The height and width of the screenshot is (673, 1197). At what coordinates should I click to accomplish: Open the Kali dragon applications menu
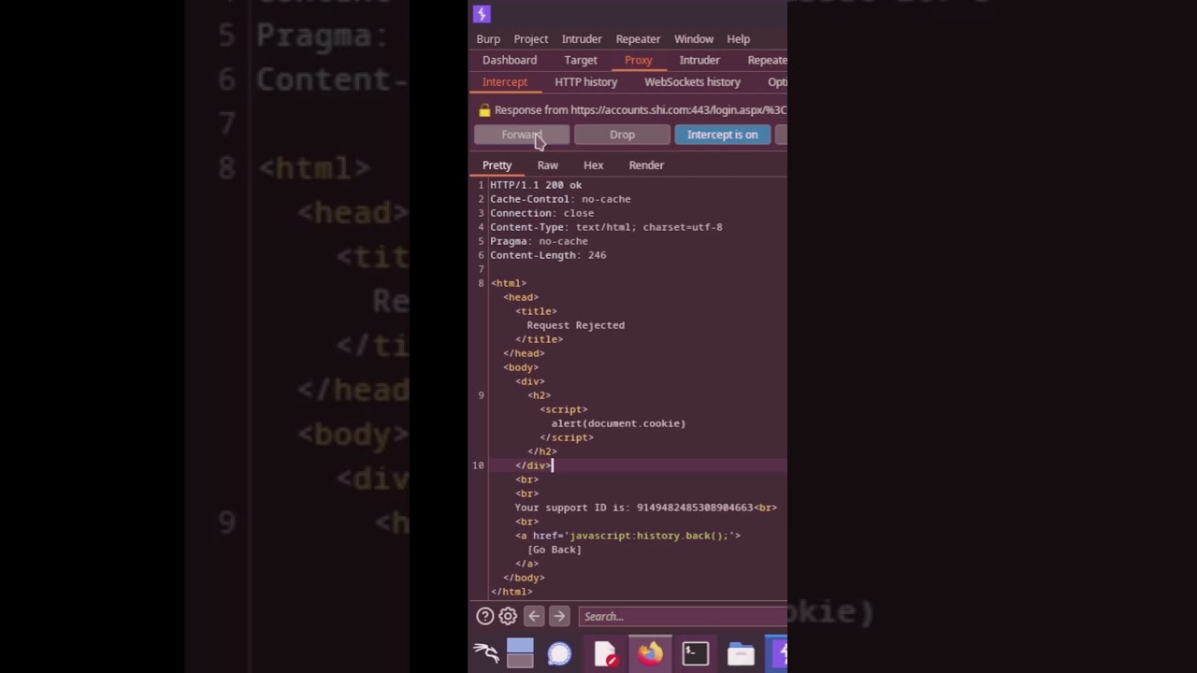point(486,653)
